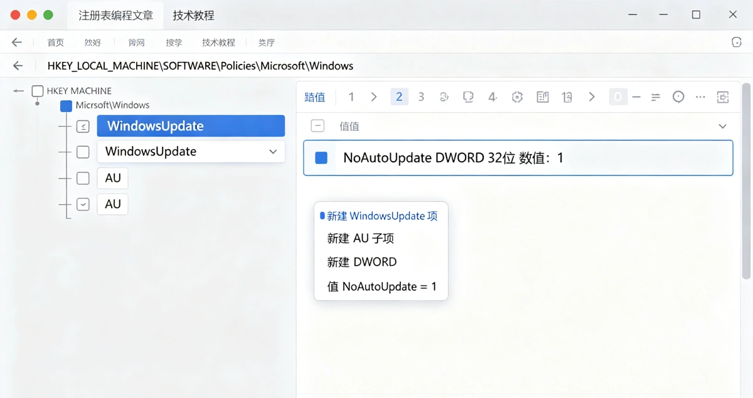Click the text lines icon in values toolbar
753x398 pixels.
[656, 97]
